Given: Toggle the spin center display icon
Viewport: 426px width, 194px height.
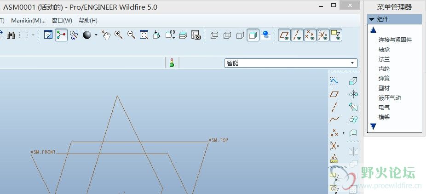Looking at the screenshot, I should click(61, 35).
